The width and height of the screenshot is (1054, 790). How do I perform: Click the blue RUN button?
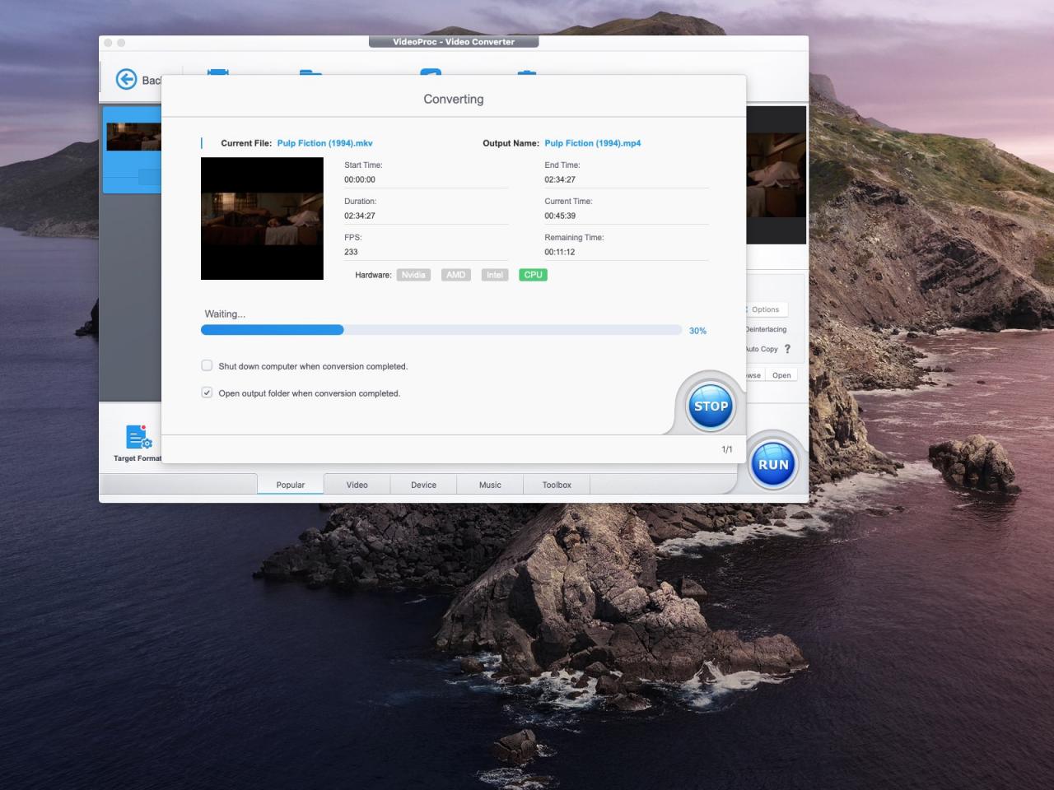point(773,464)
